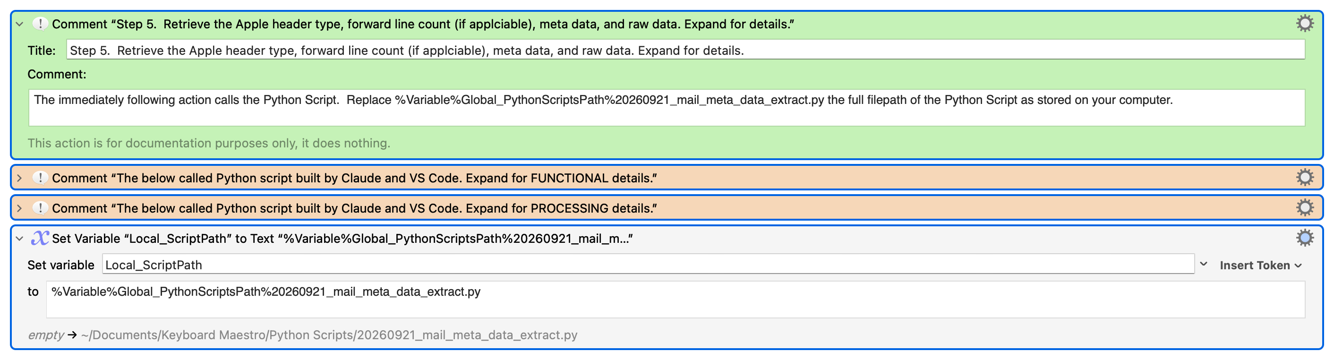This screenshot has width=1334, height=360.
Task: Click the Set variable name field
Action: [x=647, y=265]
